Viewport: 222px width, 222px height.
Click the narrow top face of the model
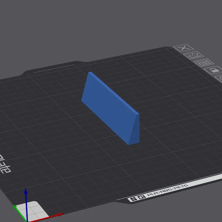[114, 92]
